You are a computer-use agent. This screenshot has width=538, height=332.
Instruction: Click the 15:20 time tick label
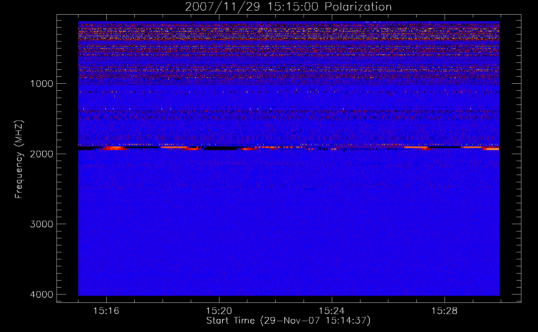pos(219,311)
